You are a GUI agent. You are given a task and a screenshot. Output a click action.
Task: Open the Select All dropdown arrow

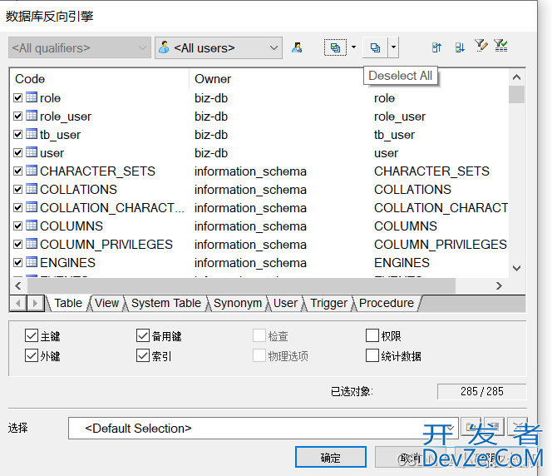click(x=353, y=47)
